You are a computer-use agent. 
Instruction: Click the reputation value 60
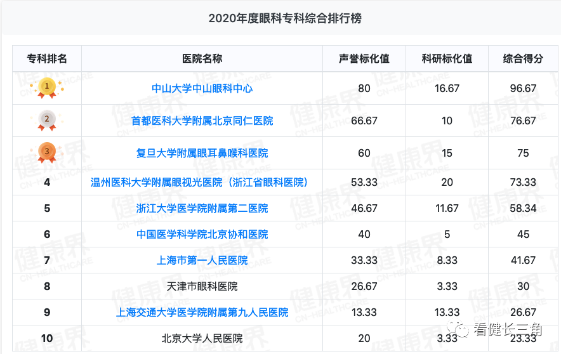coord(364,153)
